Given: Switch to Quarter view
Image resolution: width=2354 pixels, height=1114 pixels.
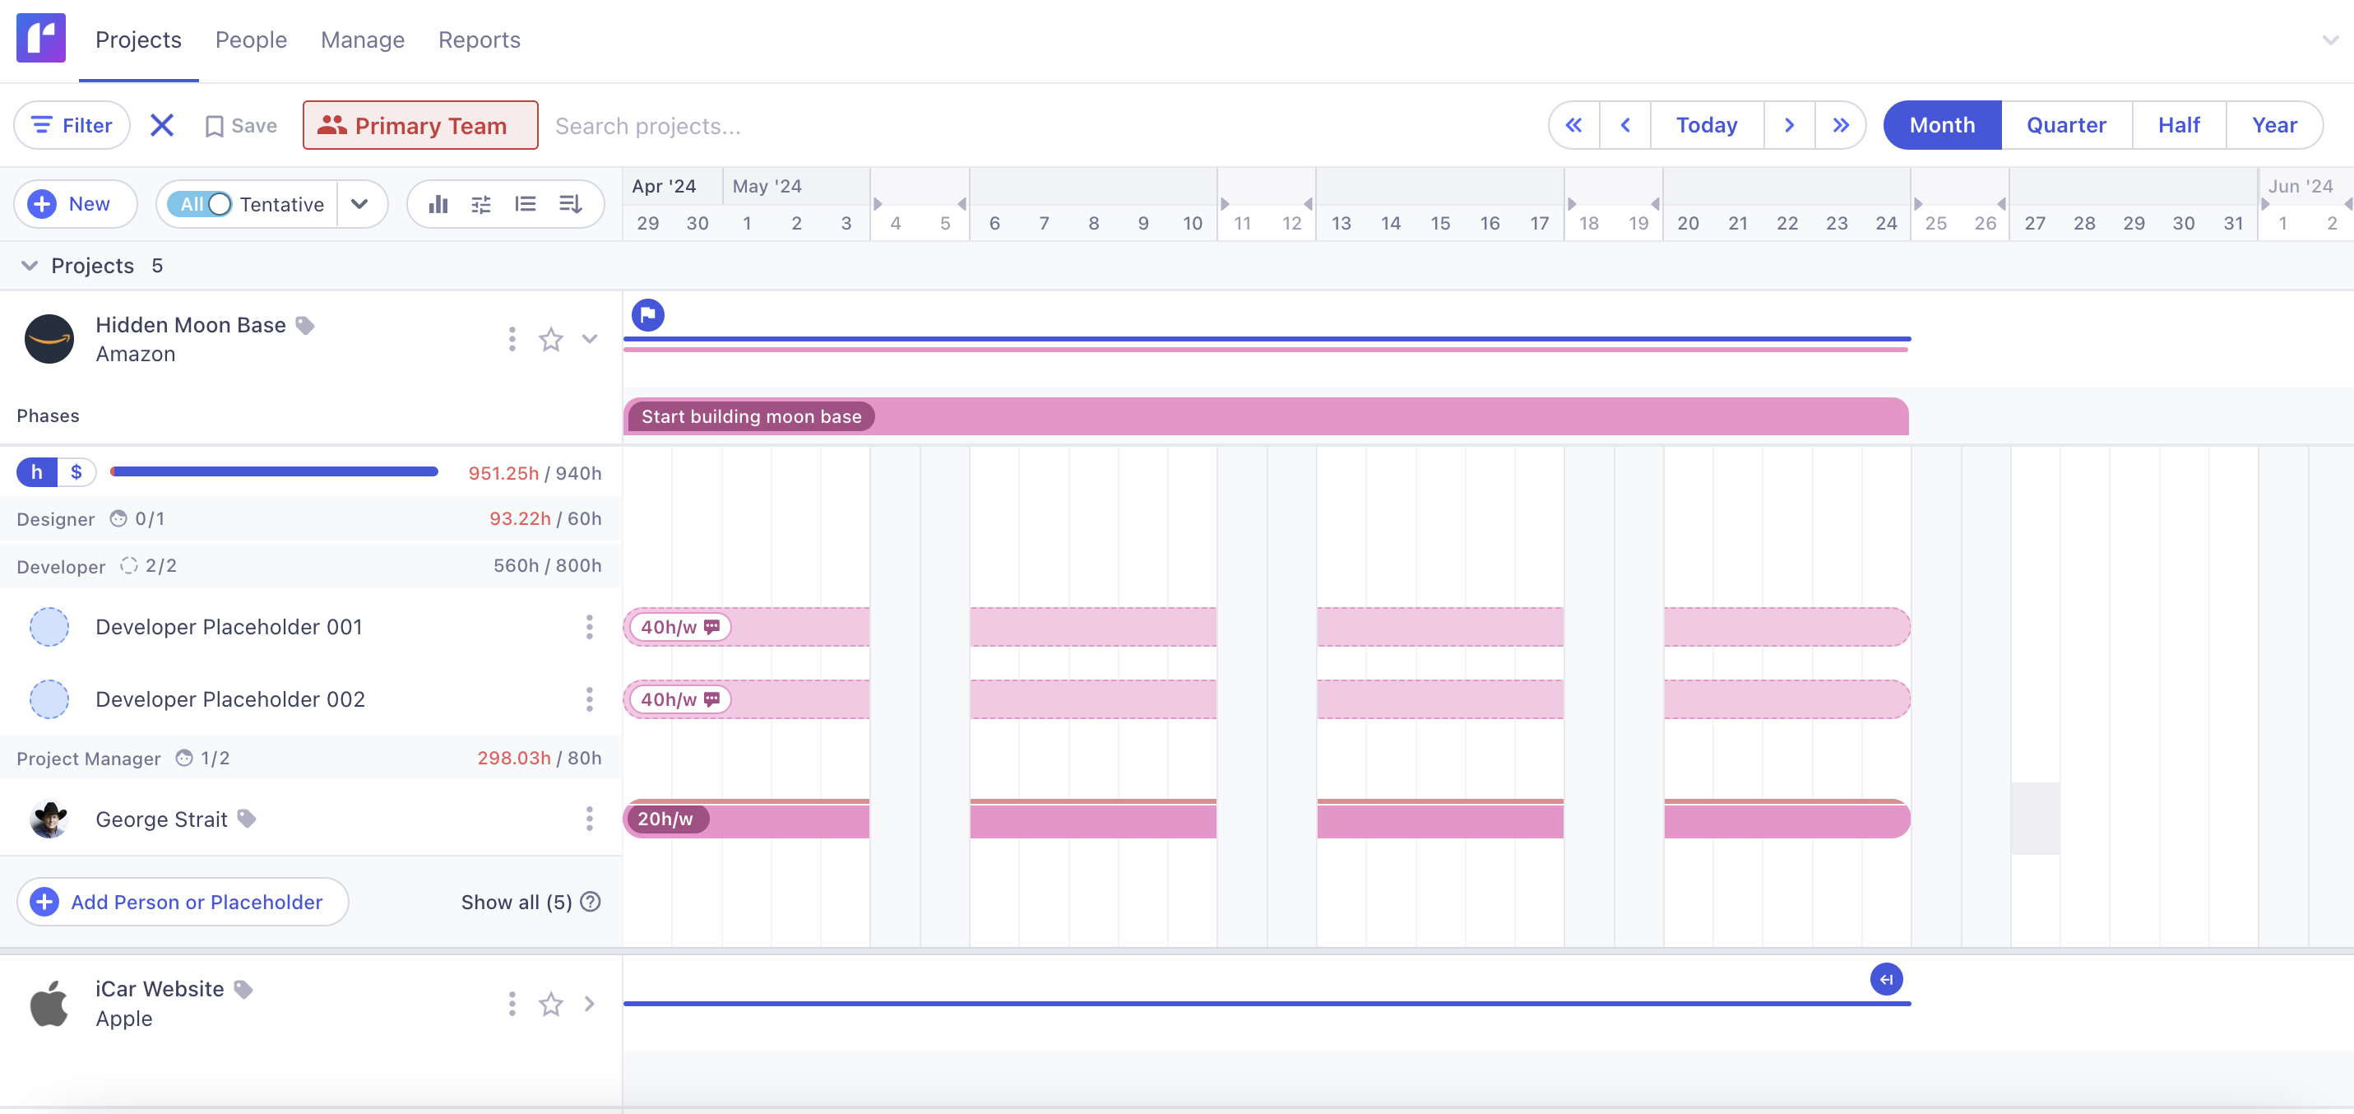Looking at the screenshot, I should pyautogui.click(x=2065, y=125).
